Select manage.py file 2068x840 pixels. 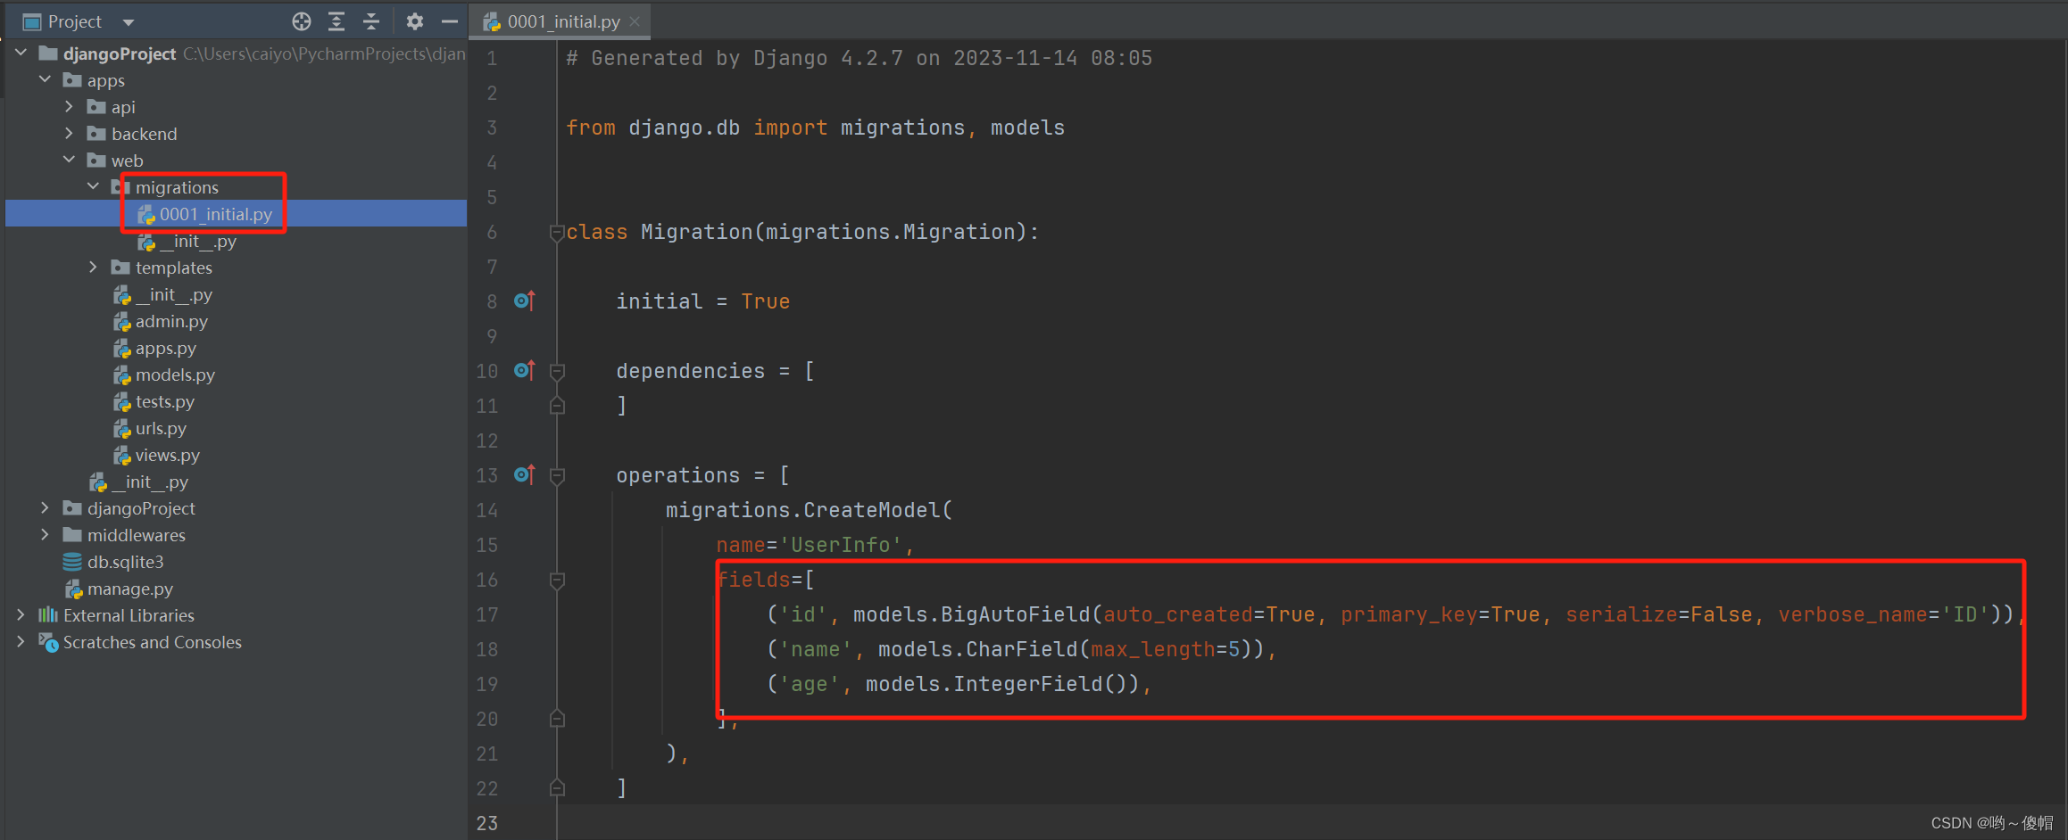click(x=130, y=589)
